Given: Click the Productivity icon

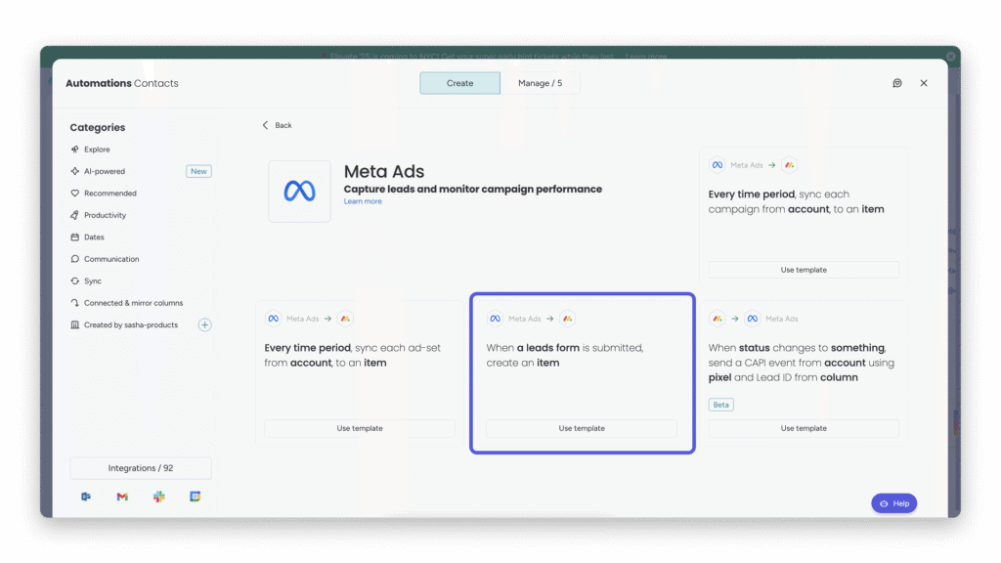Looking at the screenshot, I should pyautogui.click(x=74, y=215).
